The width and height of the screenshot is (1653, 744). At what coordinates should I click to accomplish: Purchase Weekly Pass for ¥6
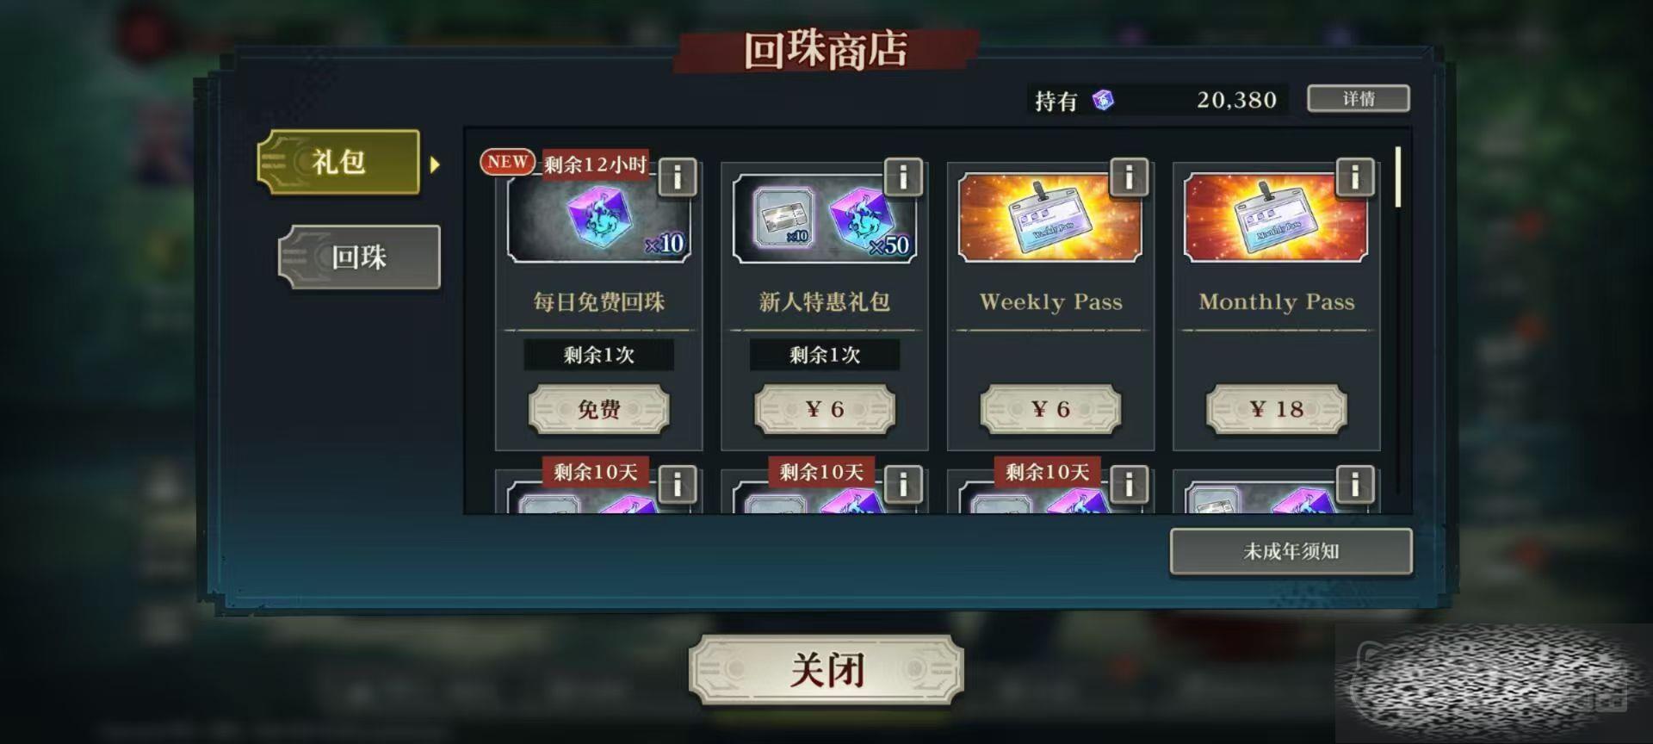(1050, 409)
